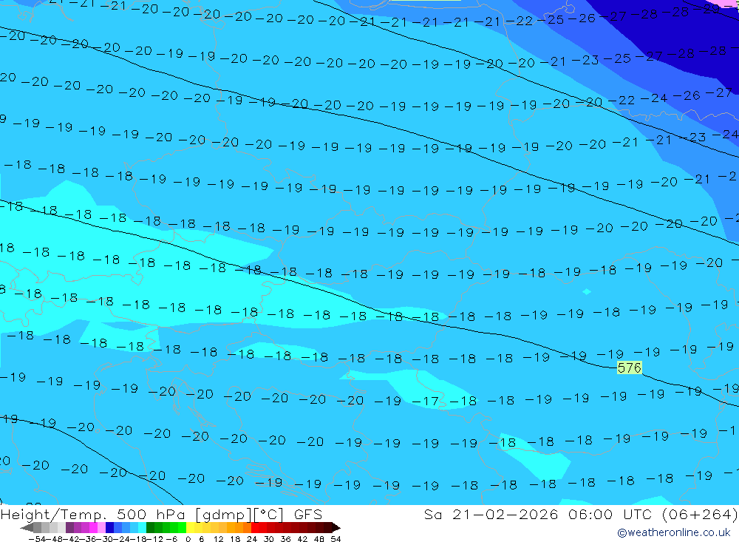739x542 pixels.
Task: Pick the cyan swatch in the color scale
Action: tap(142, 527)
